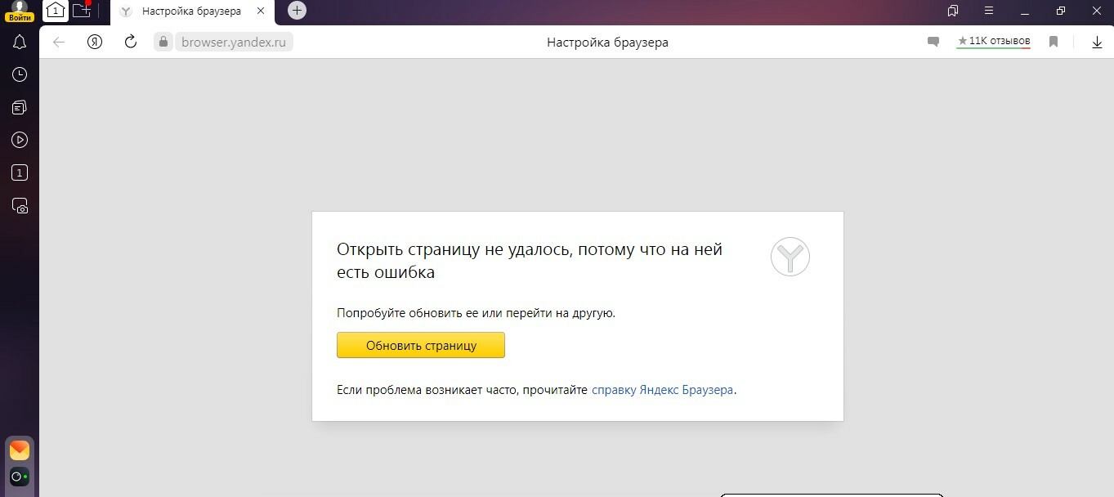Screen dimensions: 1114x497
Task: Click the tab counter icon in sidebar
Action: [20, 172]
